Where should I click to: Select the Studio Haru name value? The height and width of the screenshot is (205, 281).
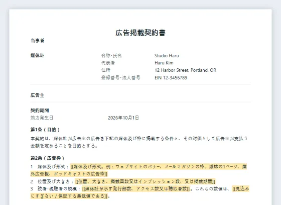coord(167,56)
